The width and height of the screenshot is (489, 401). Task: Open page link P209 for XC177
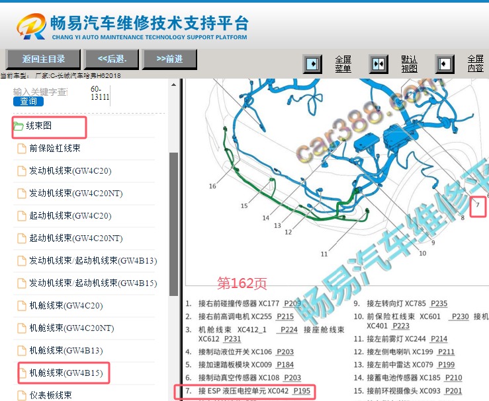click(292, 303)
